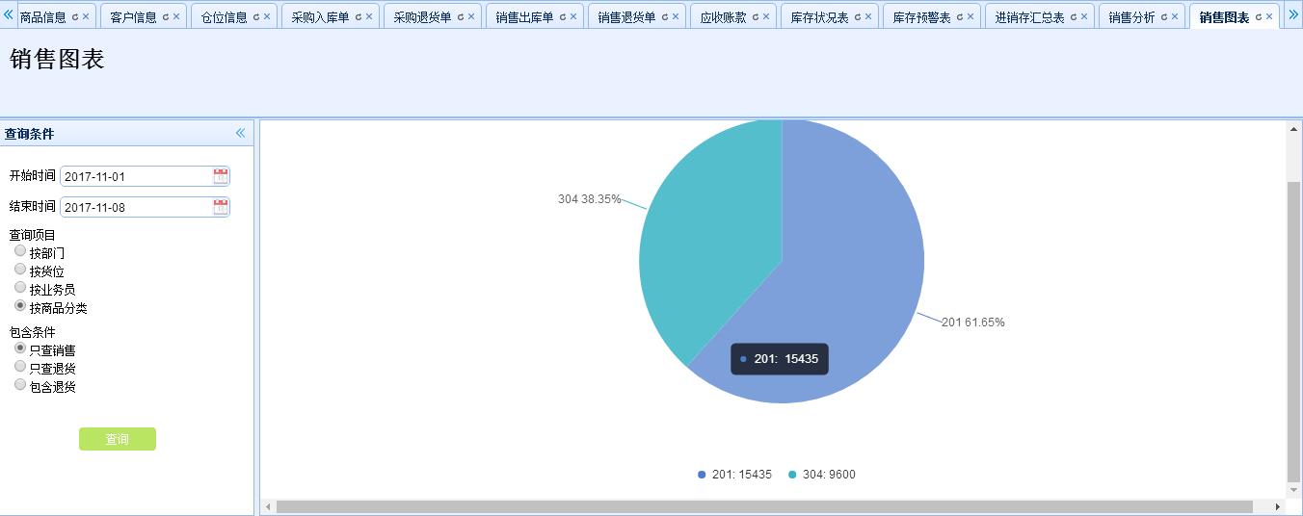Close the 销售图表 tab
The image size is (1303, 516).
click(x=1270, y=16)
